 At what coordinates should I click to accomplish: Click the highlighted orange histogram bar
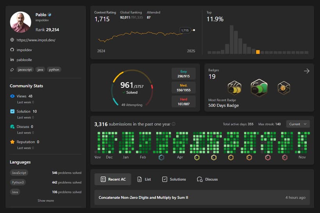258,52
